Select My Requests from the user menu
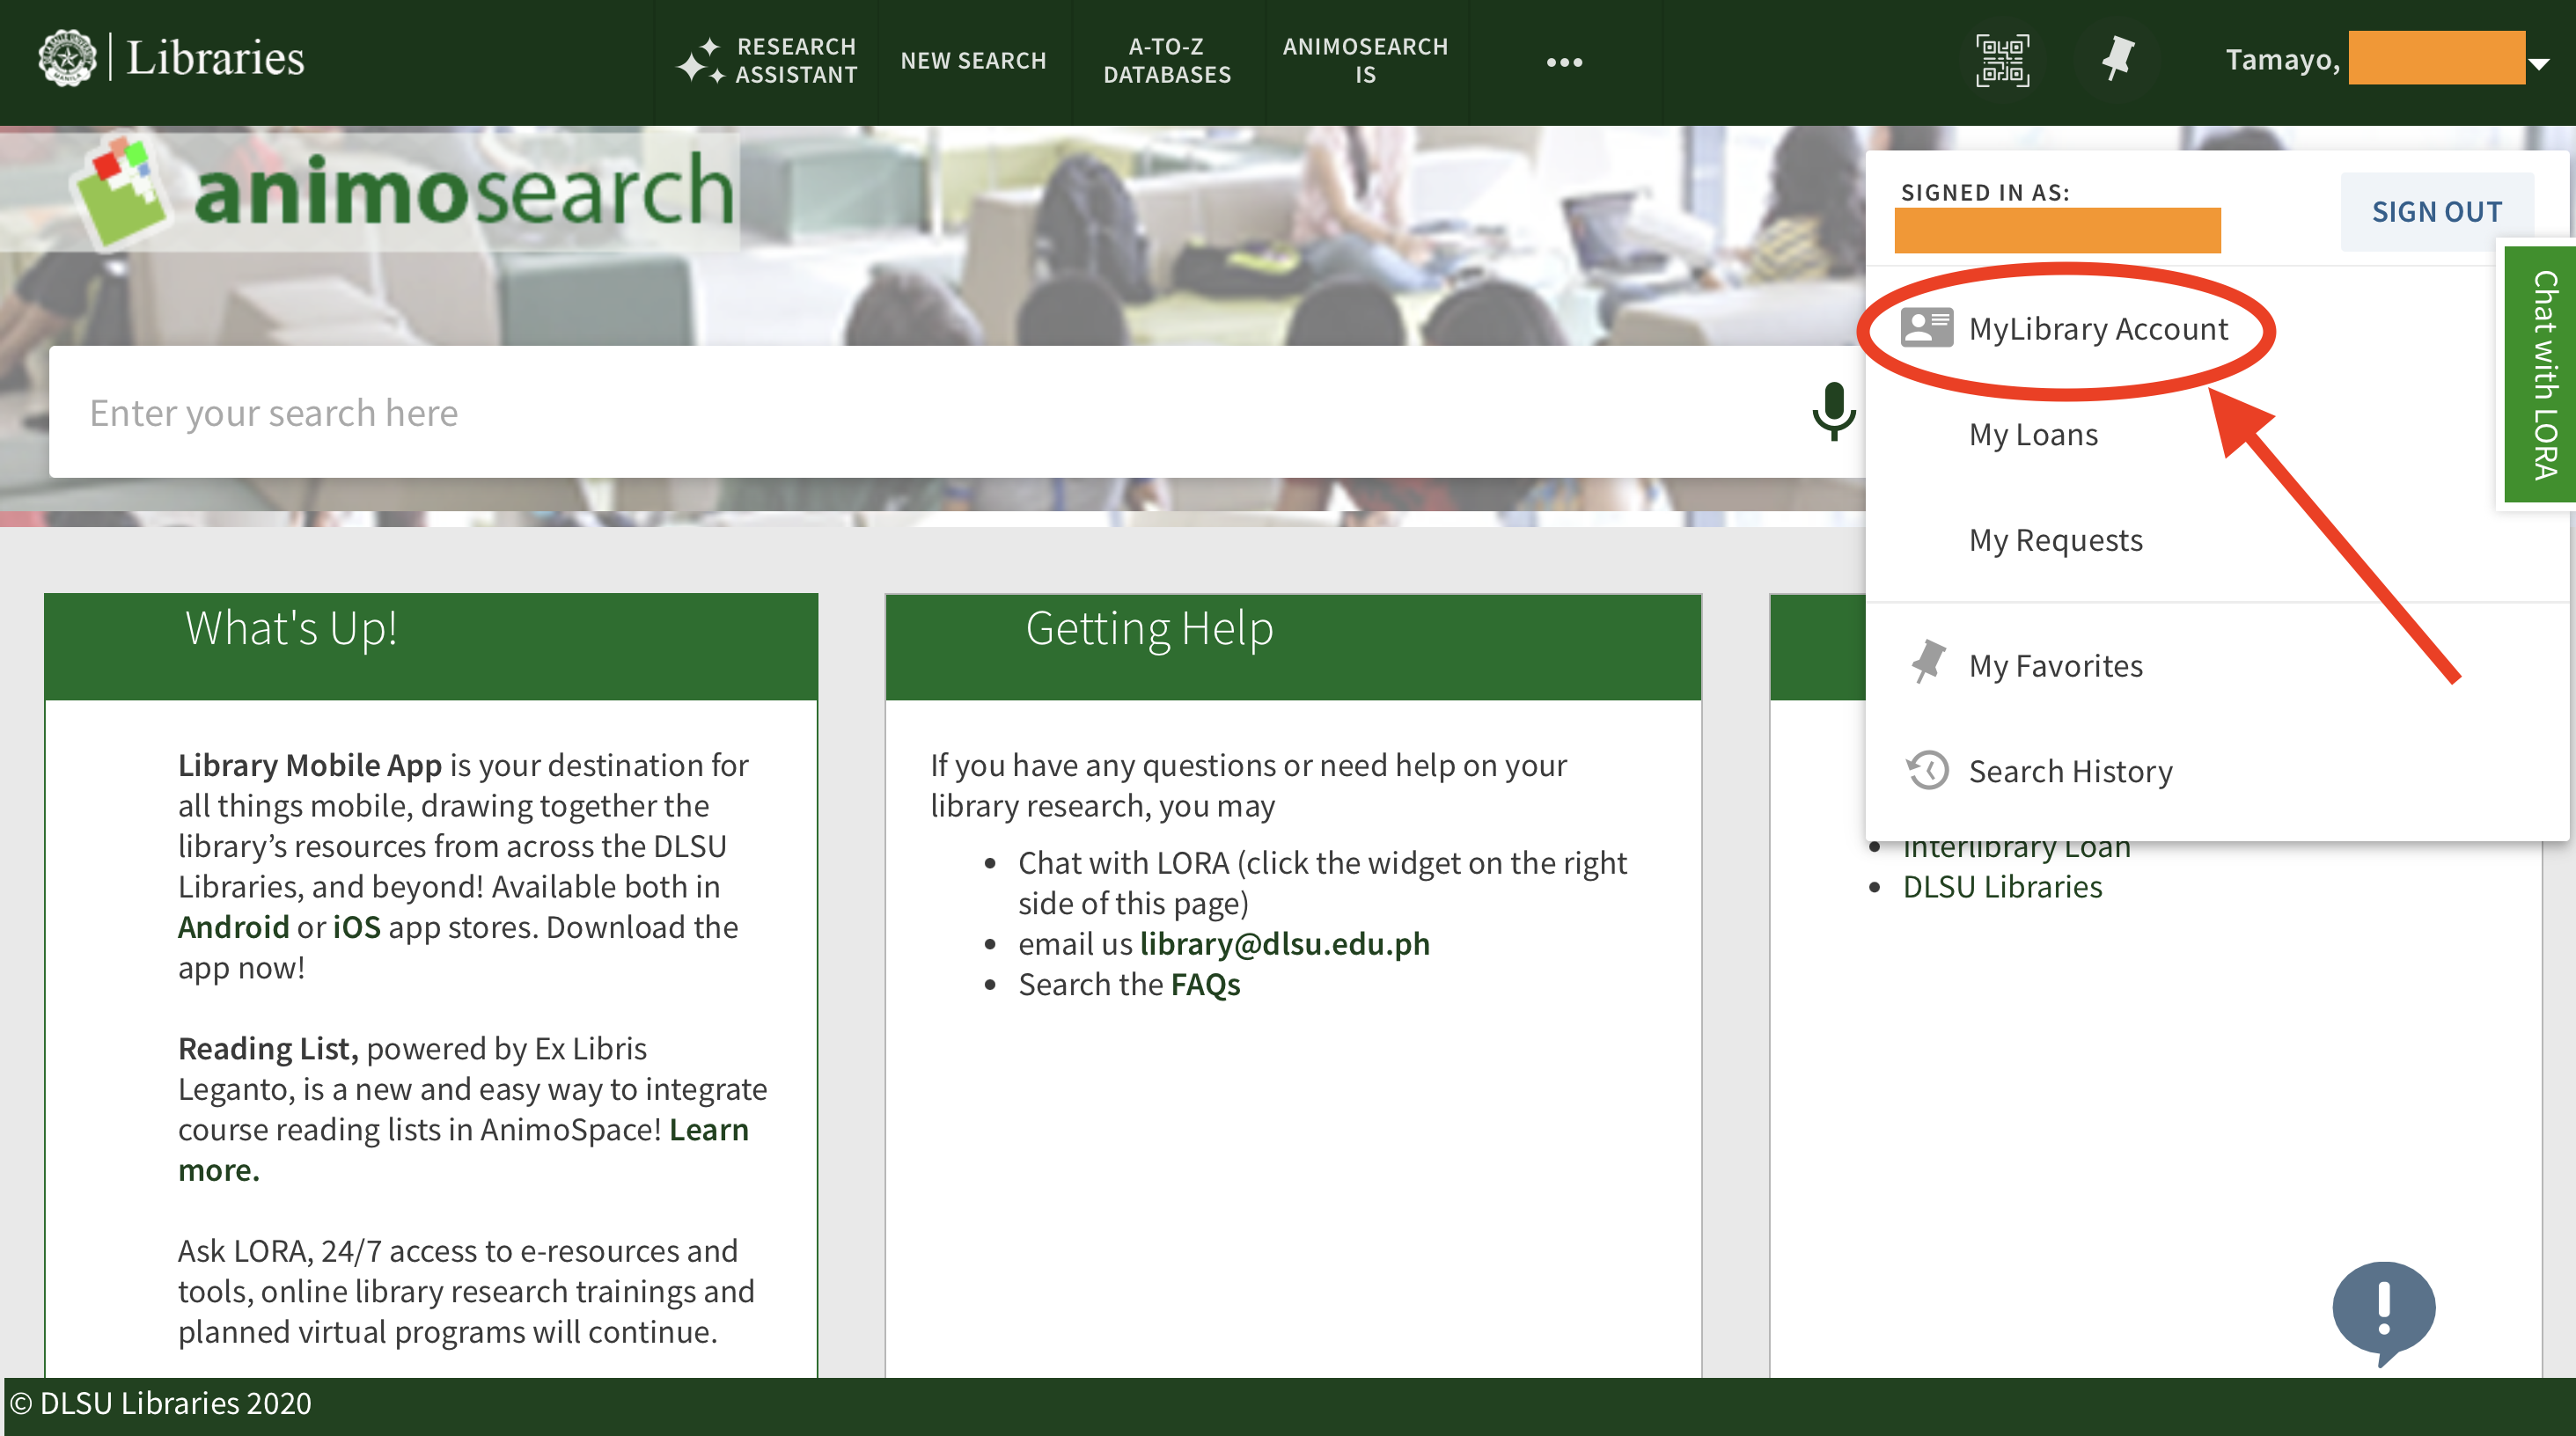Viewport: 2576px width, 1436px height. (2055, 540)
